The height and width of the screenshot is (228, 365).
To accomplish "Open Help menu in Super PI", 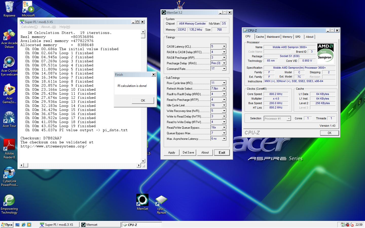I will [x=65, y=27].
